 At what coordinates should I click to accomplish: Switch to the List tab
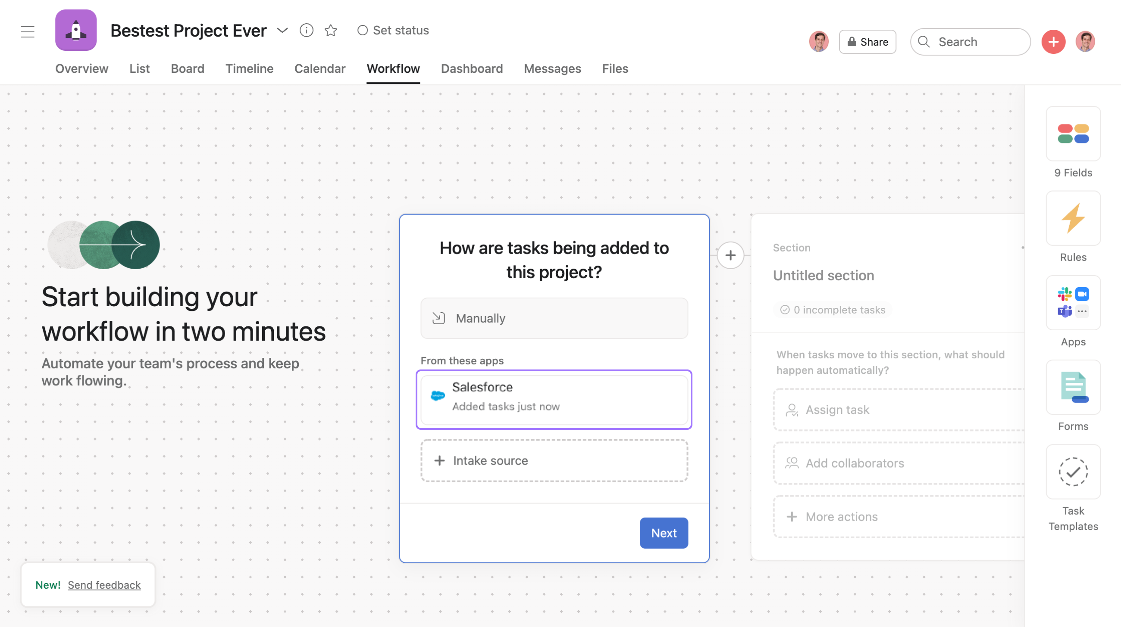tap(139, 68)
